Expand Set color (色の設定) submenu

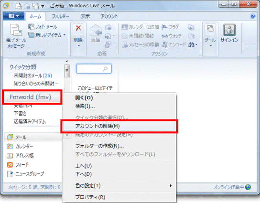119,186
